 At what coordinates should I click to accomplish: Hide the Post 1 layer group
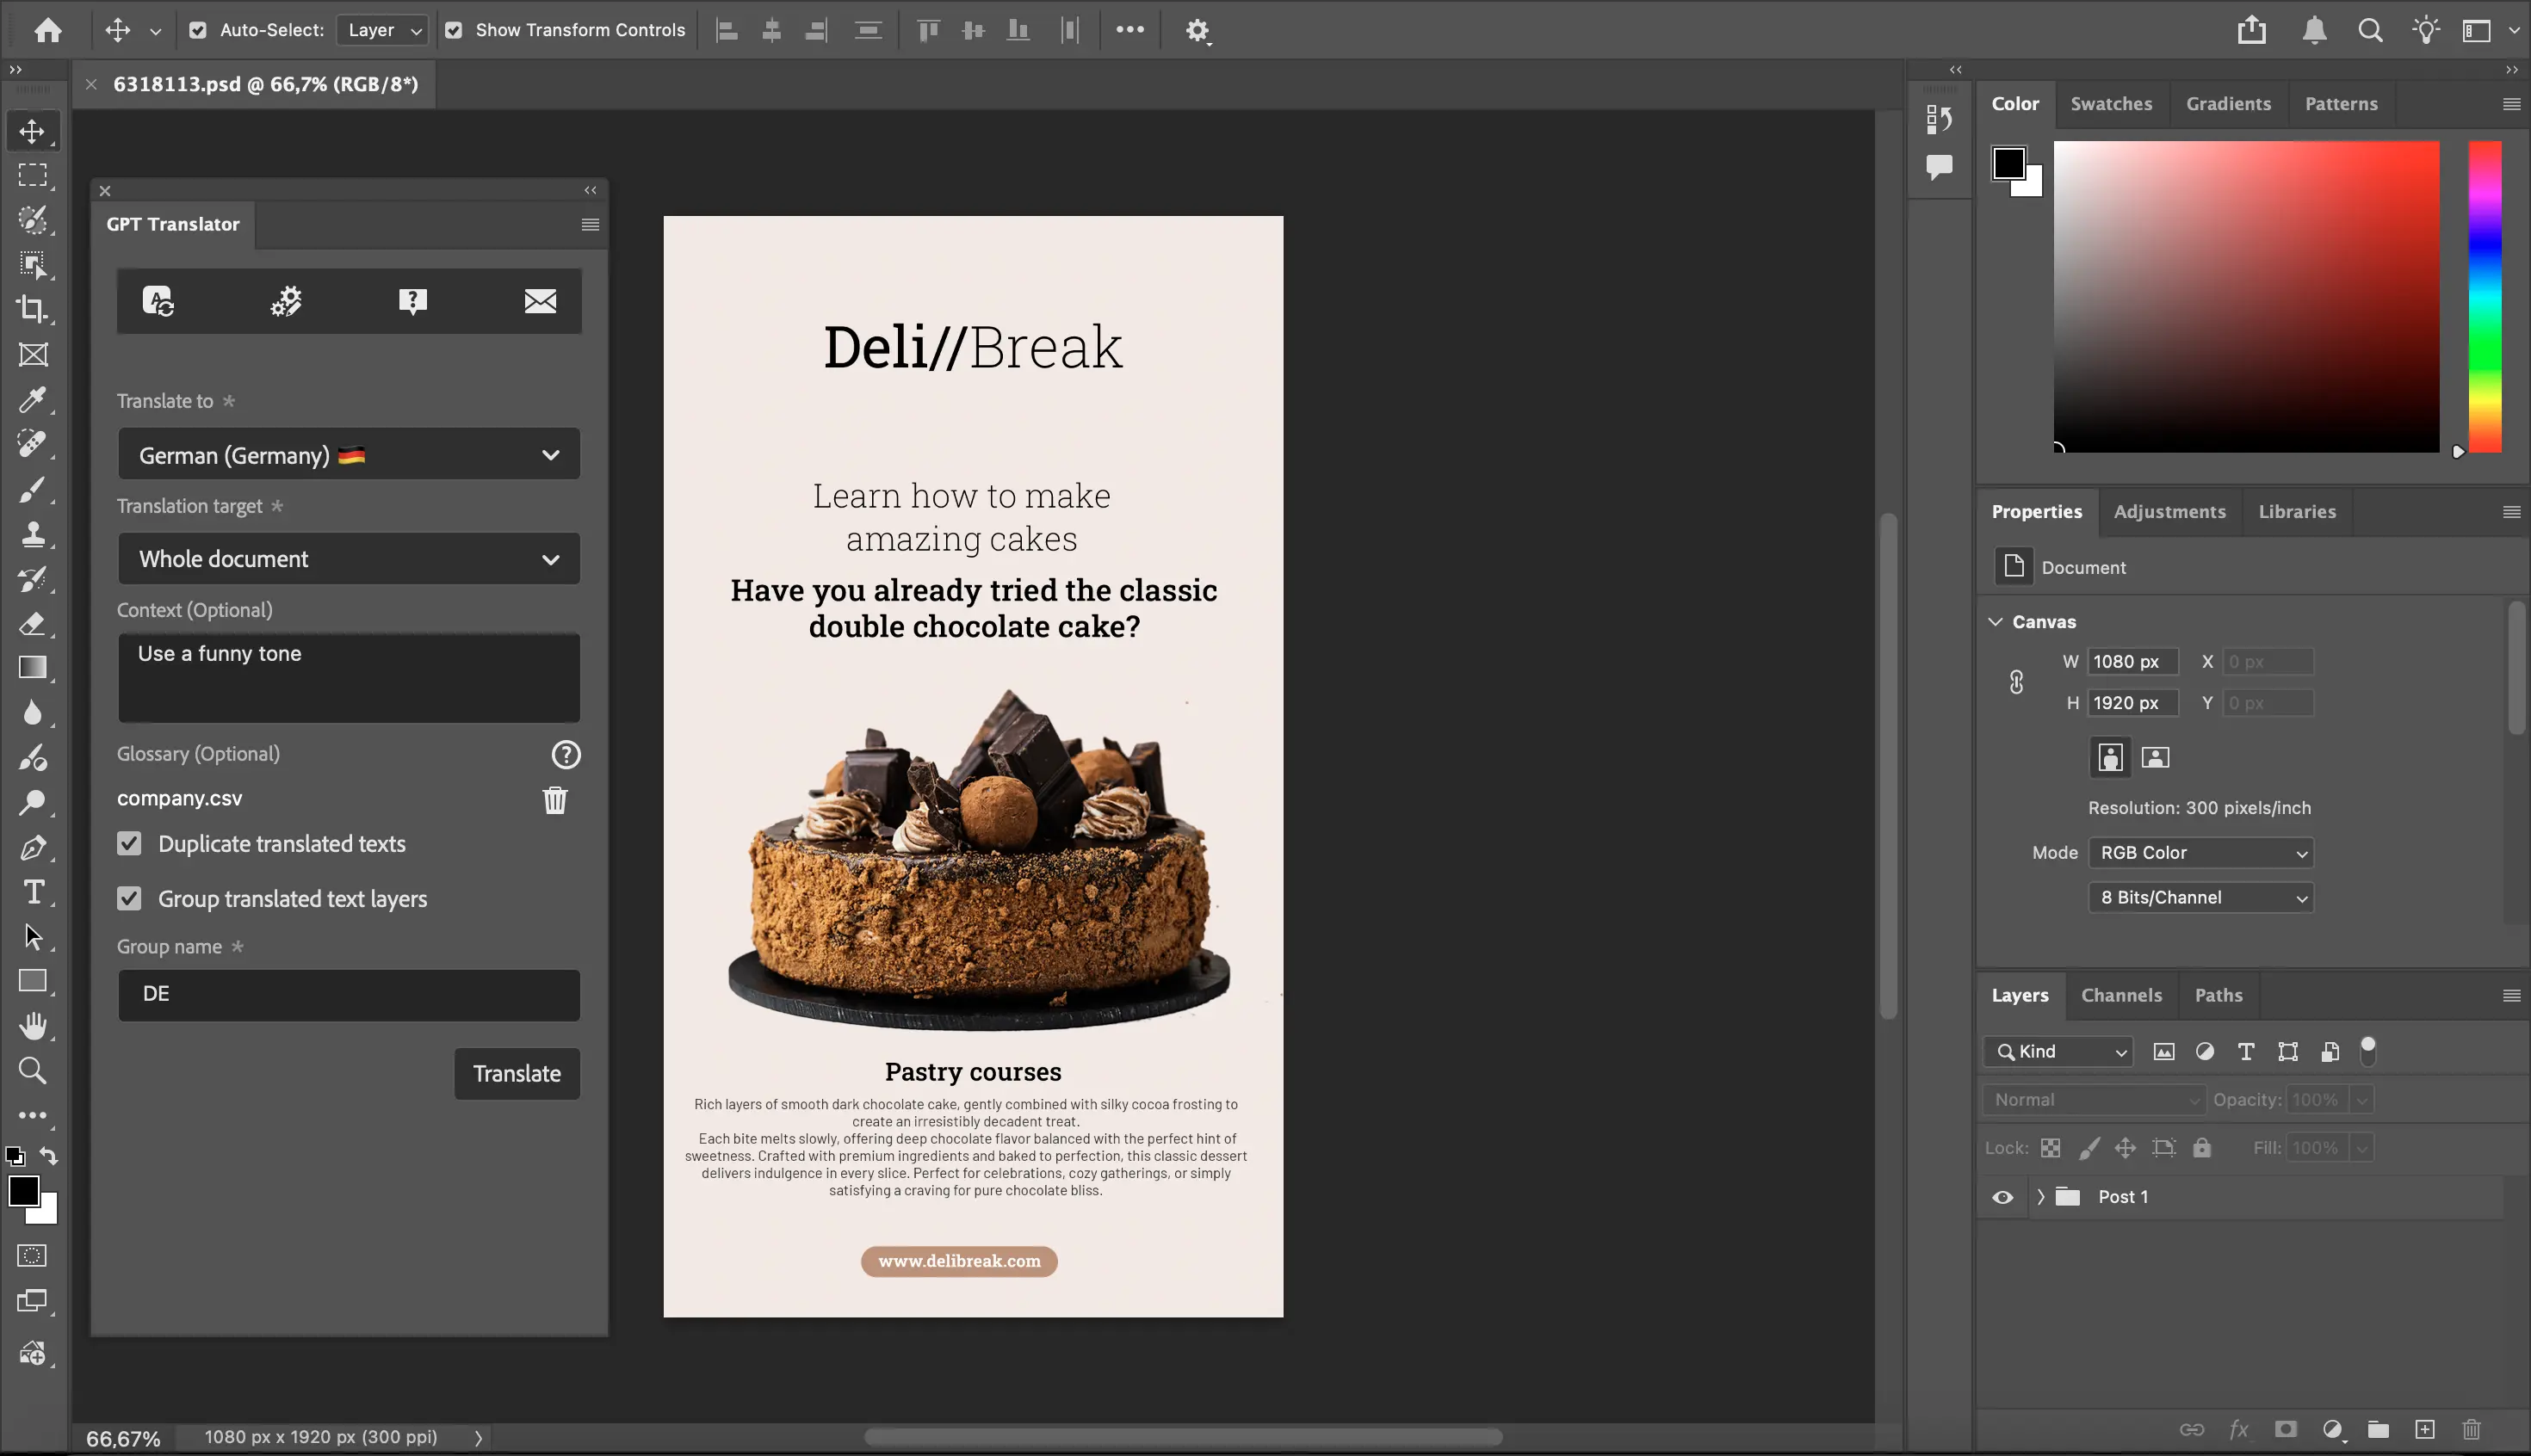(x=2002, y=1197)
